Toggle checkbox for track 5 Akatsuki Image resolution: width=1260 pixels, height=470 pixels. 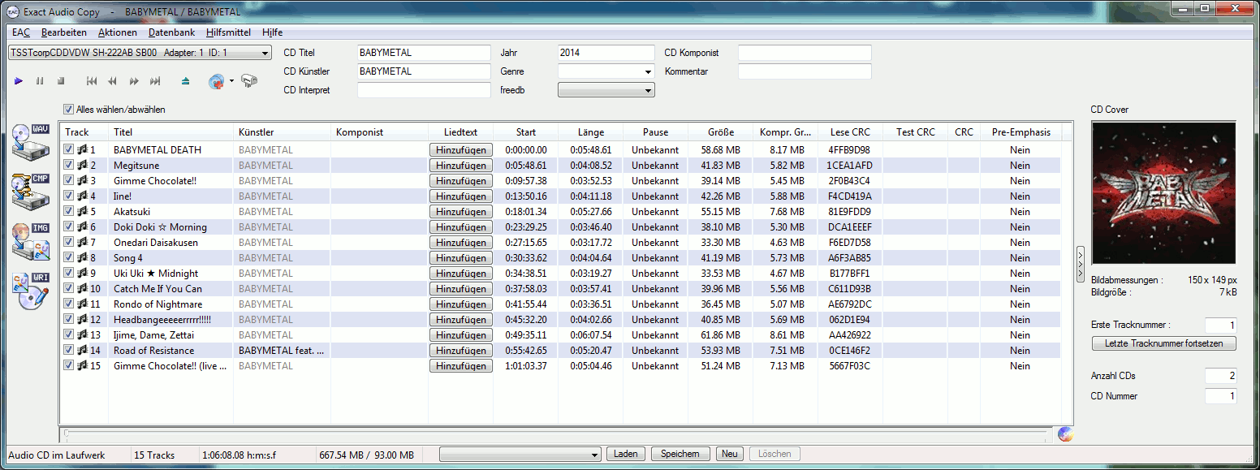pyautogui.click(x=69, y=211)
